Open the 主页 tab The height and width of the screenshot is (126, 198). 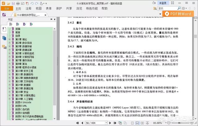(x=18, y=9)
